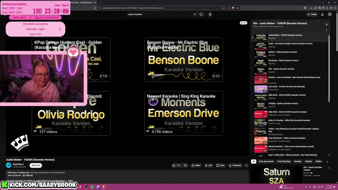Viewport: 338px width, 190px height.
Task: Dislike the video with thumbs down
Action: [x=185, y=165]
